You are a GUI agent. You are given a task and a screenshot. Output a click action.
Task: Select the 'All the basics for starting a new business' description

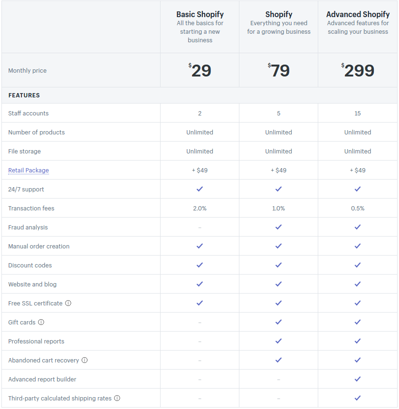[x=200, y=31]
